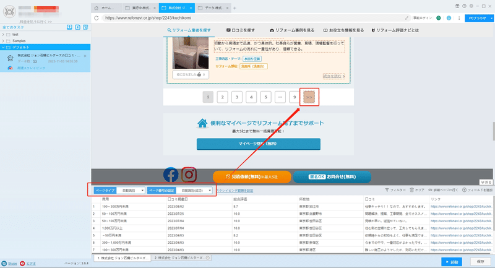
Task: Click the help icon in title bar
Action: coord(464,6)
